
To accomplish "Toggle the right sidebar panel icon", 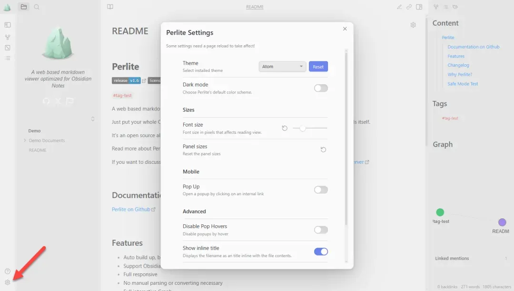I will coord(419,7).
